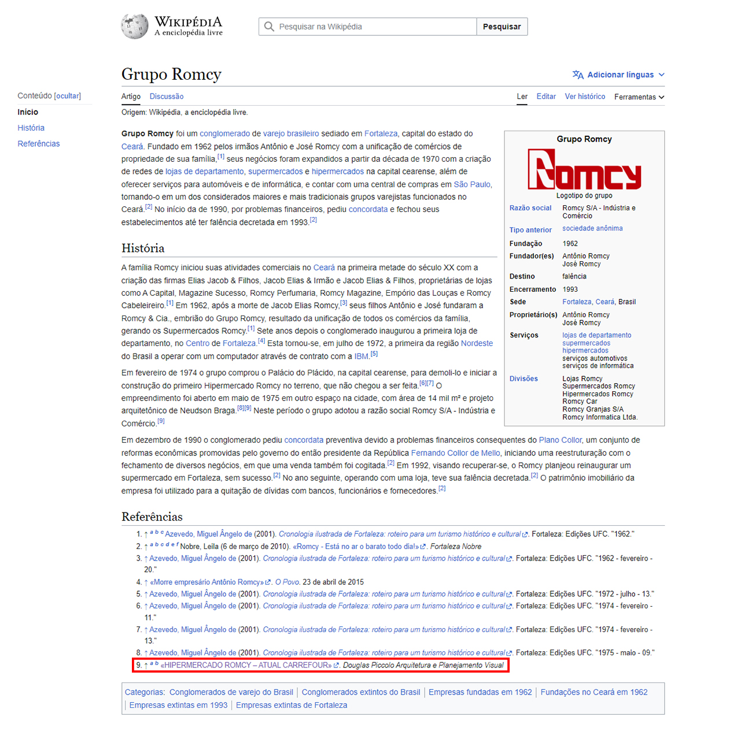Open the Tipo anterior infobox link
The width and height of the screenshot is (752, 735).
click(530, 230)
